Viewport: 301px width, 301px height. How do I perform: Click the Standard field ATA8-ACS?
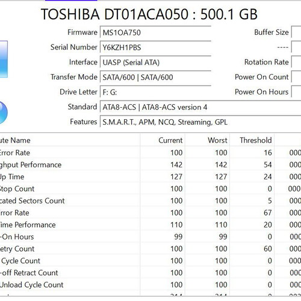(200, 107)
